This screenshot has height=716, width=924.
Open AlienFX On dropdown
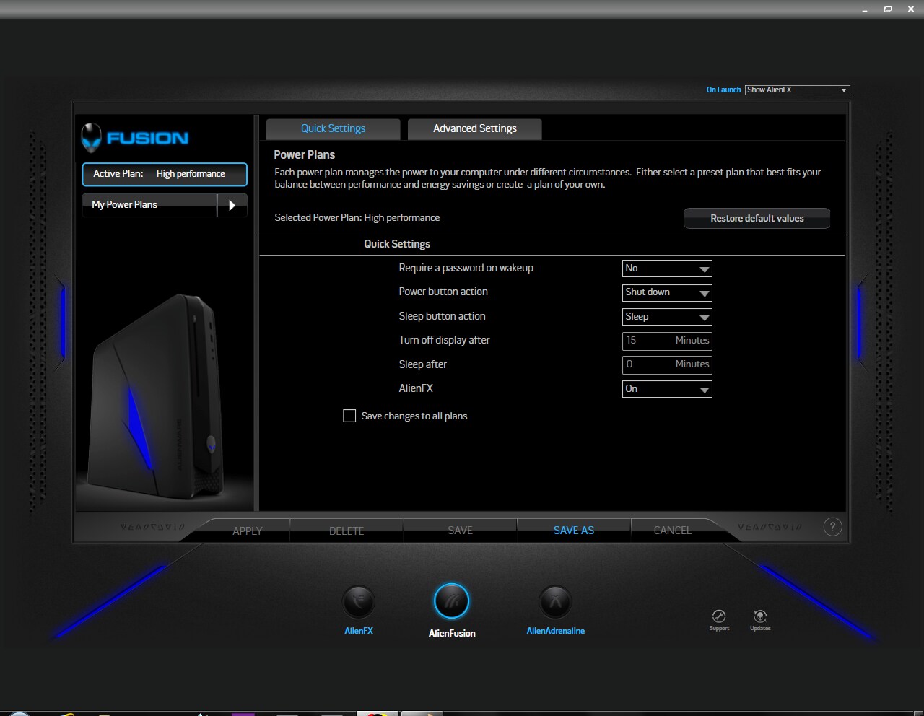click(667, 389)
